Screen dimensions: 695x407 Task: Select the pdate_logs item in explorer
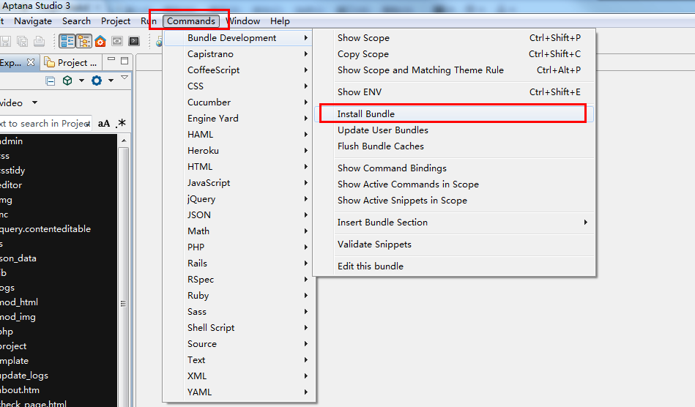coord(24,376)
